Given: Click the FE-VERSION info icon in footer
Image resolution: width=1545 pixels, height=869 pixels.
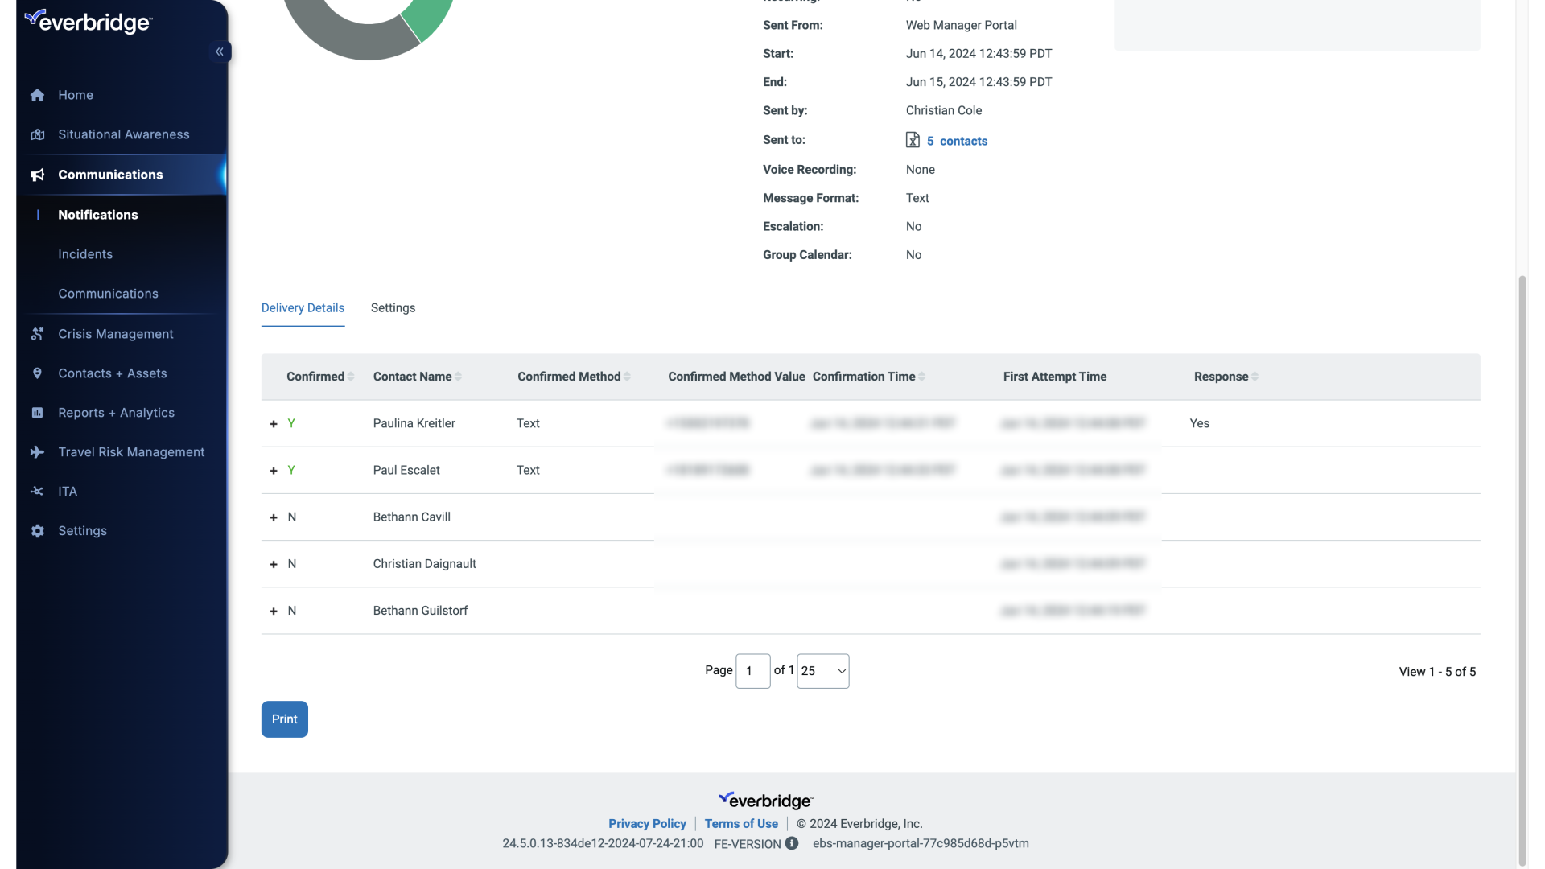Looking at the screenshot, I should [792, 843].
